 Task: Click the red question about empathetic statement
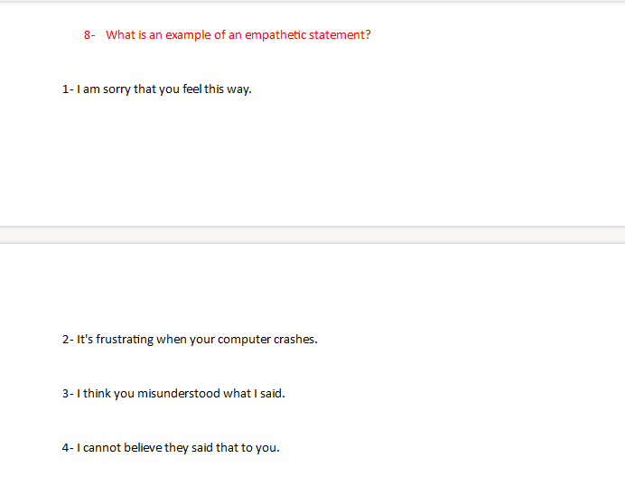[x=238, y=35]
